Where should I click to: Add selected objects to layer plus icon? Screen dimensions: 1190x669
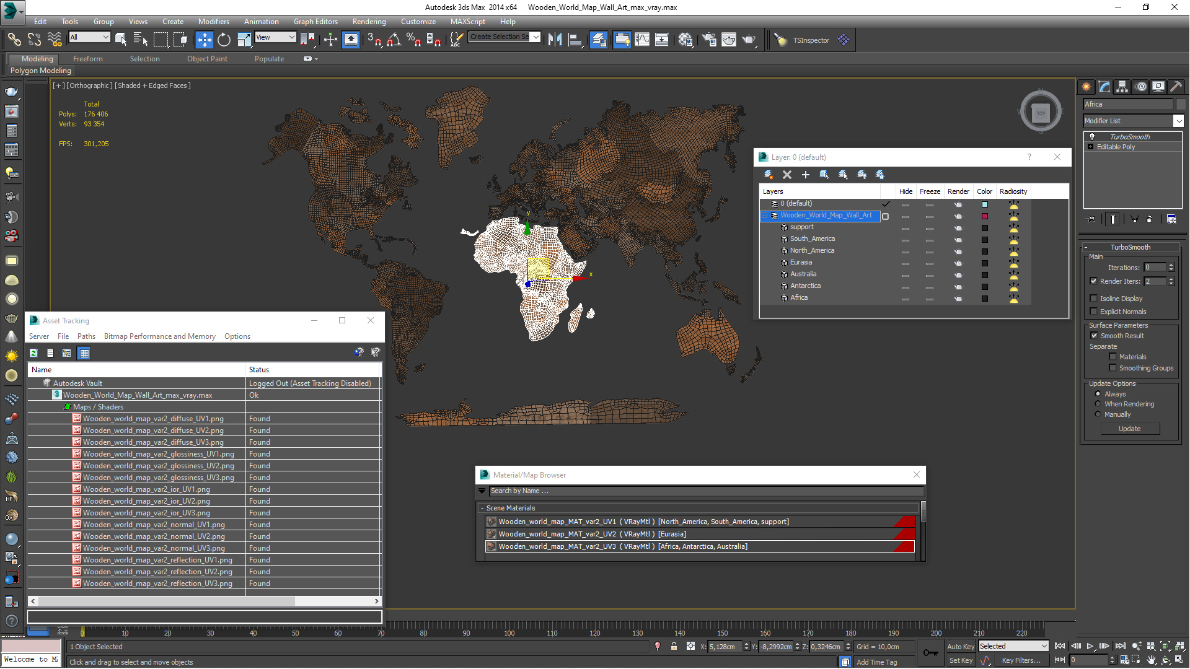pyautogui.click(x=806, y=175)
